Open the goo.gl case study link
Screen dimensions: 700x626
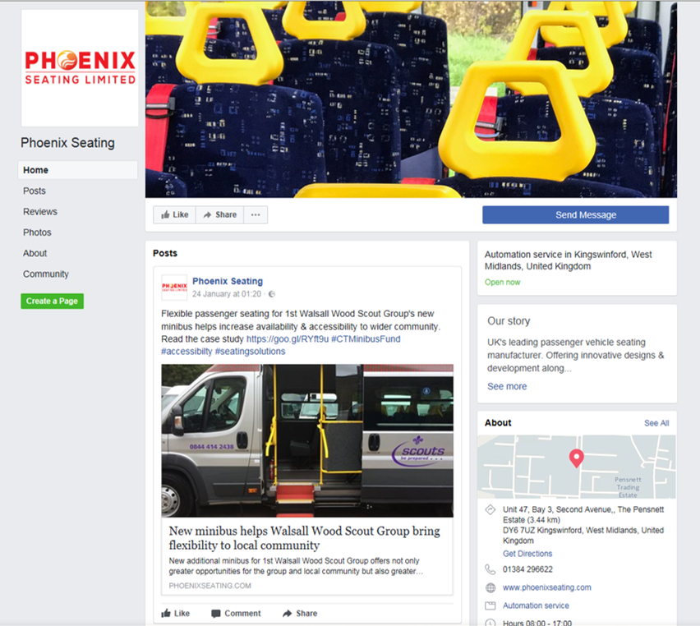tap(288, 339)
